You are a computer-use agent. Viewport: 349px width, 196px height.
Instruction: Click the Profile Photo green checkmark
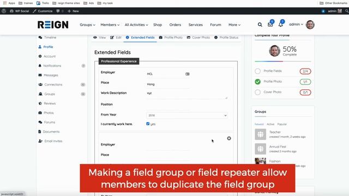[x=257, y=82]
